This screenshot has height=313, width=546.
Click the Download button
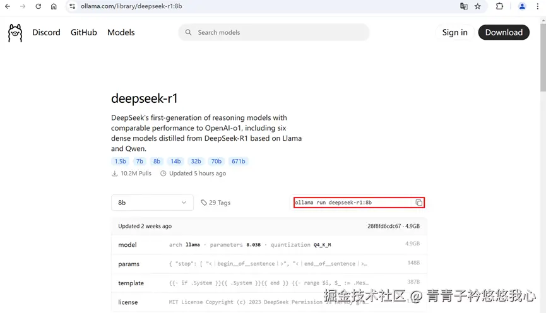click(x=504, y=32)
